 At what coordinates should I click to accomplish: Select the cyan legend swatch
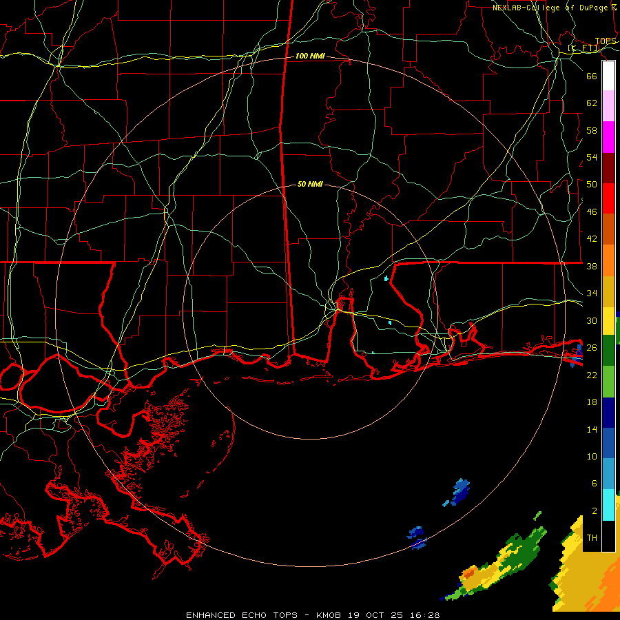tap(608, 505)
